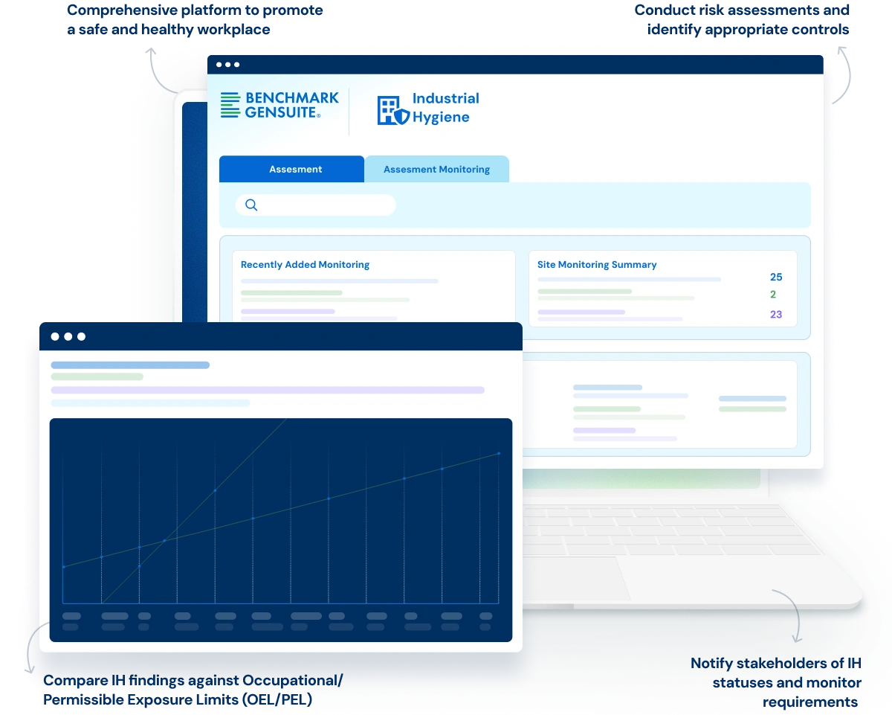Select the purple count 23 in the summary
This screenshot has width=892, height=715.
tap(776, 315)
